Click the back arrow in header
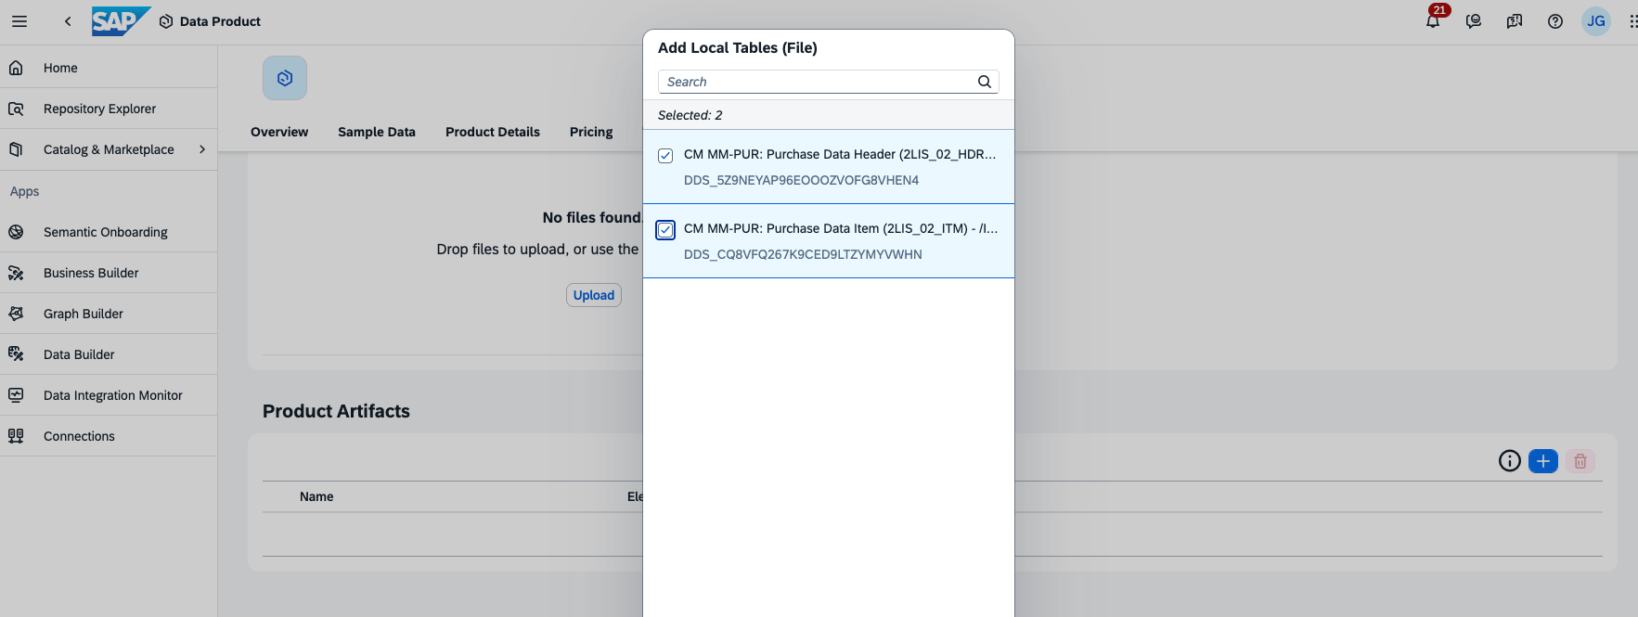The height and width of the screenshot is (617, 1638). point(68,21)
